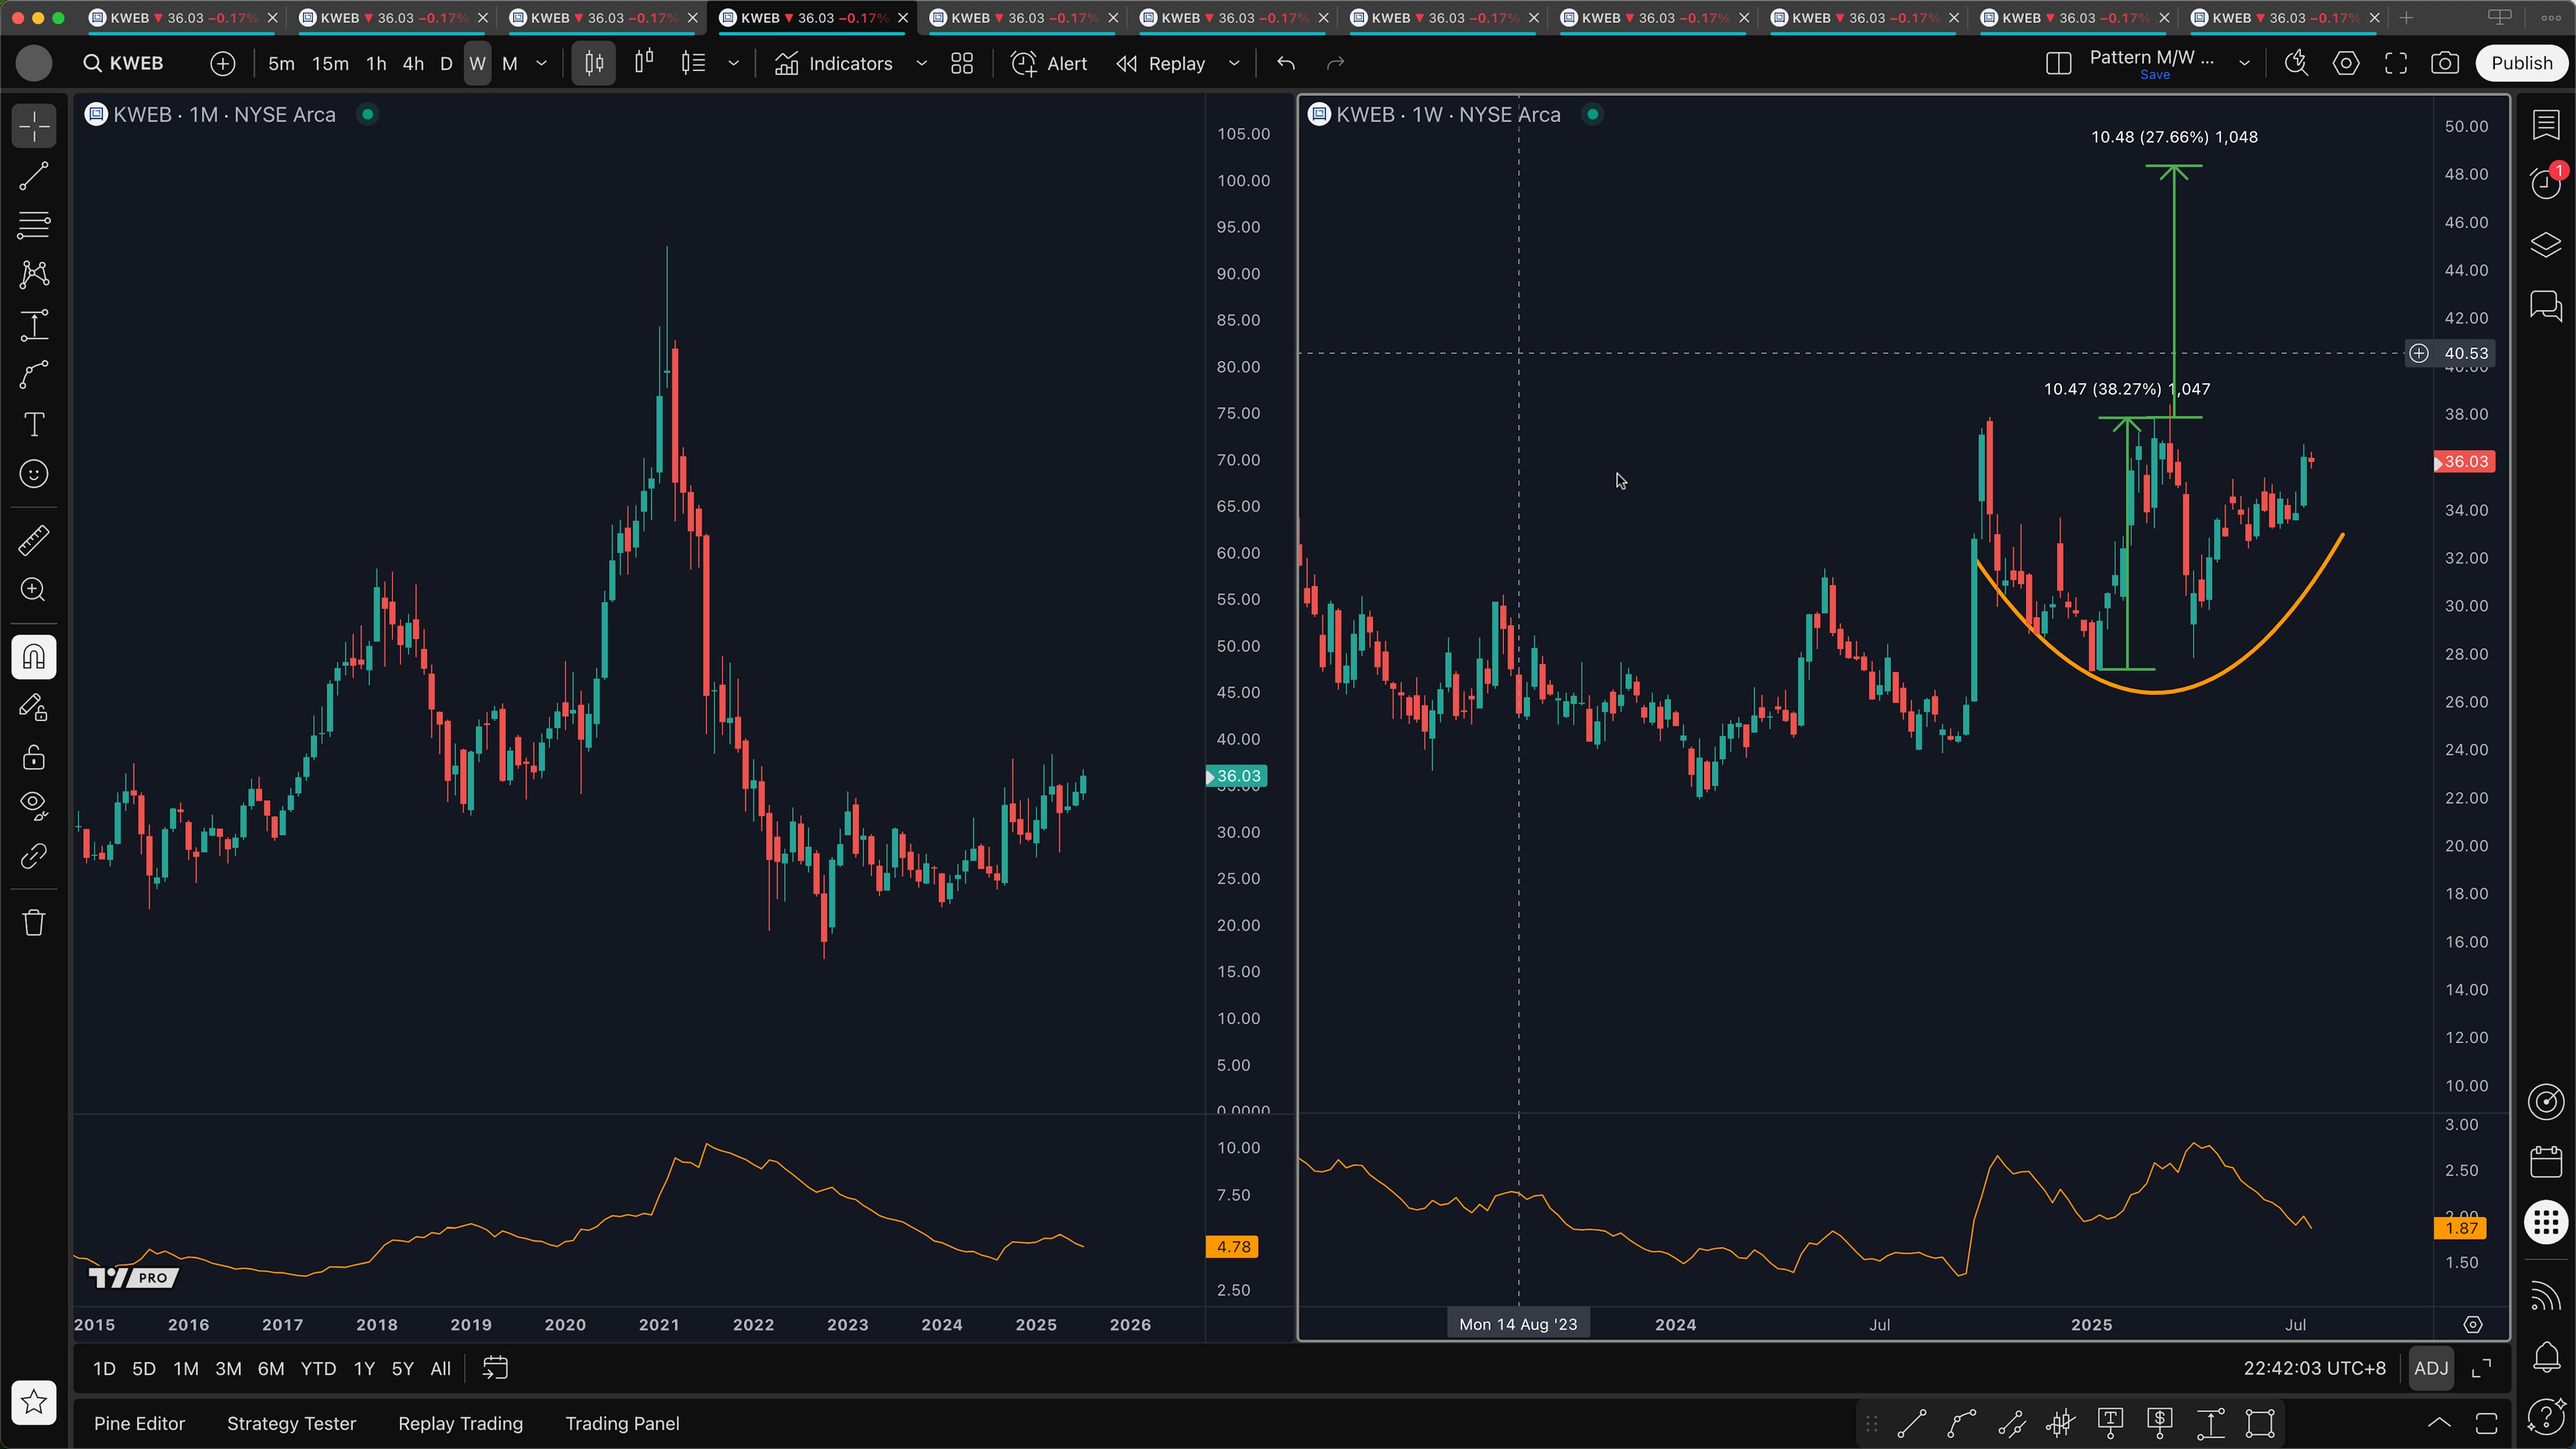Select the candlestick chart type button
The width and height of the screenshot is (2576, 1449).
(x=594, y=63)
